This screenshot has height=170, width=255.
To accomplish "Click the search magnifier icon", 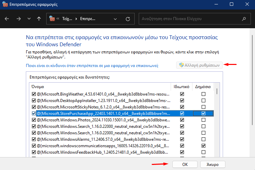I will point(244,19).
